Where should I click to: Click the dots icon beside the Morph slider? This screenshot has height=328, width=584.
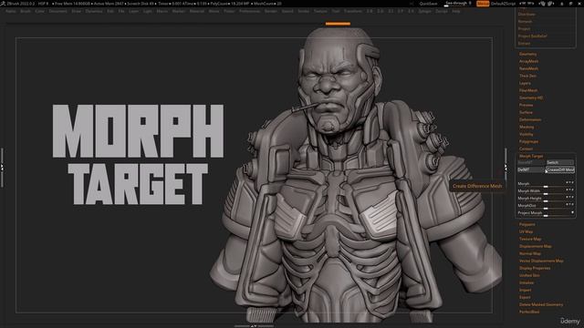pyautogui.click(x=569, y=182)
